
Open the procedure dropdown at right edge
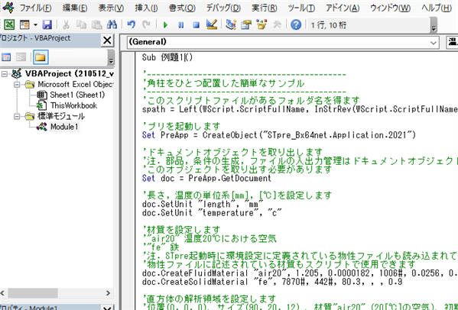(452, 43)
